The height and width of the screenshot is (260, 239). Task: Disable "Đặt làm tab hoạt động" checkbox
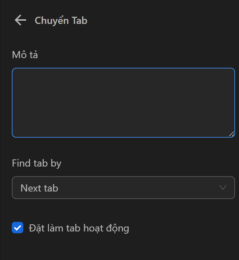click(x=18, y=228)
